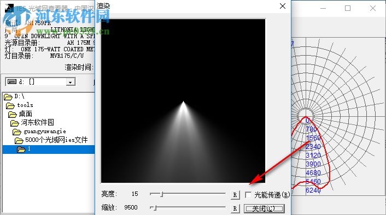Click the 关闭 button in render dialog
This screenshot has width=386, height=215.
[265, 208]
